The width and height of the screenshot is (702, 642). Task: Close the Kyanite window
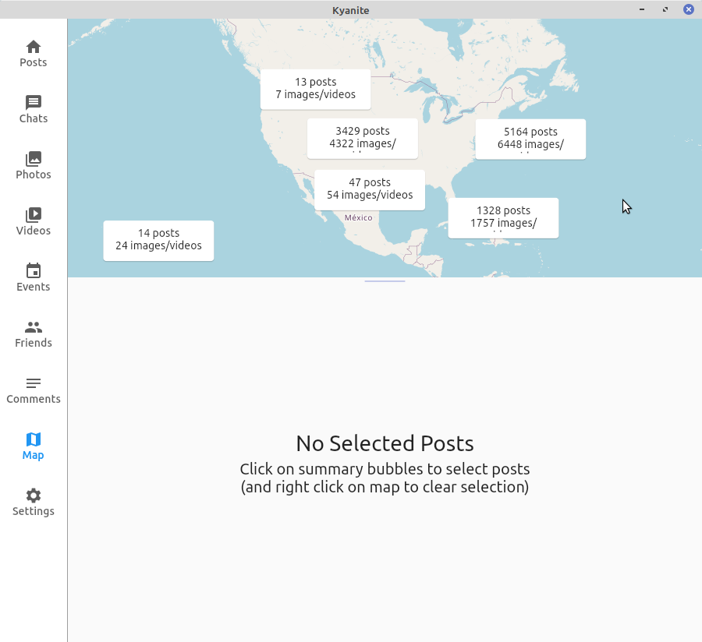point(689,9)
